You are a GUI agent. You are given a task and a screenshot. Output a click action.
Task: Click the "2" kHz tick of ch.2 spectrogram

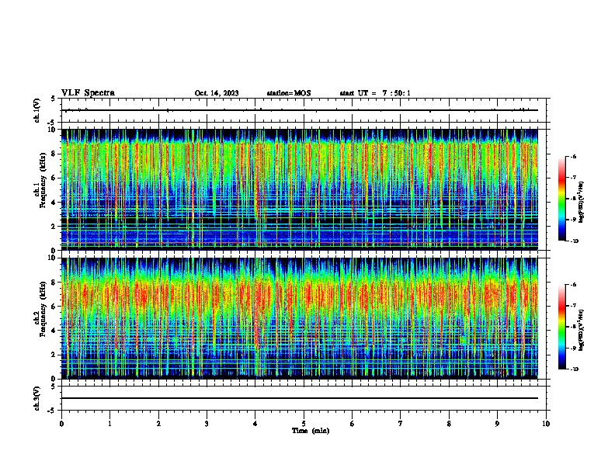coord(54,355)
